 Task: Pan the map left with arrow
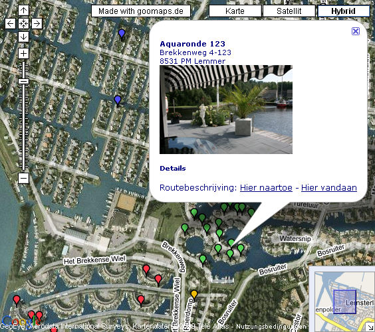pyautogui.click(x=10, y=24)
